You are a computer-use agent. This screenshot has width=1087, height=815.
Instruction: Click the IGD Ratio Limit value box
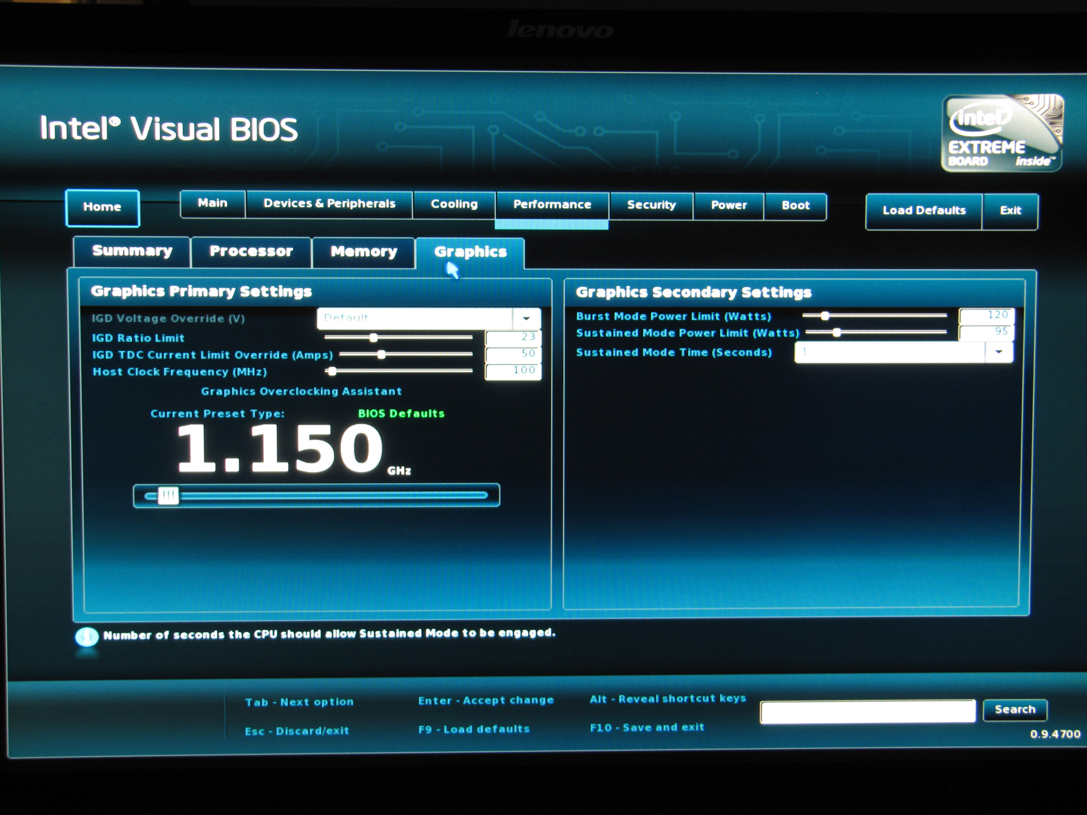pos(513,338)
